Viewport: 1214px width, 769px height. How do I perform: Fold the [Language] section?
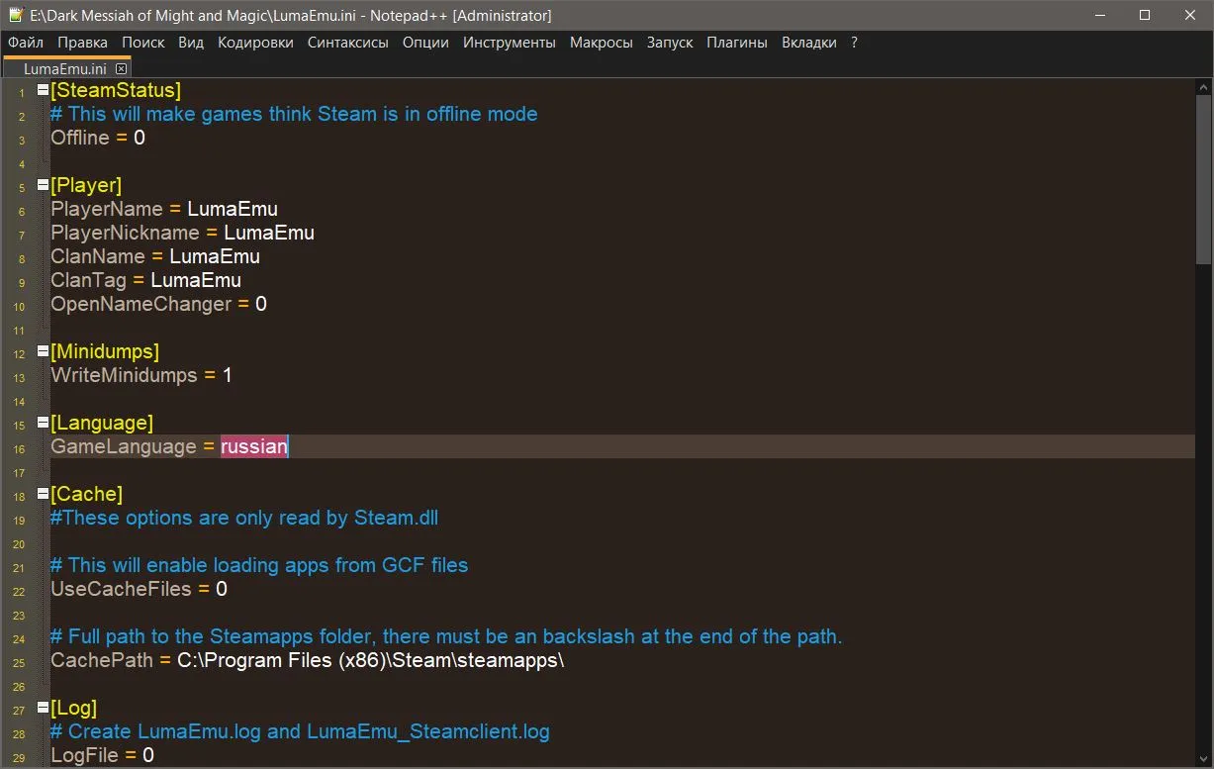point(43,423)
